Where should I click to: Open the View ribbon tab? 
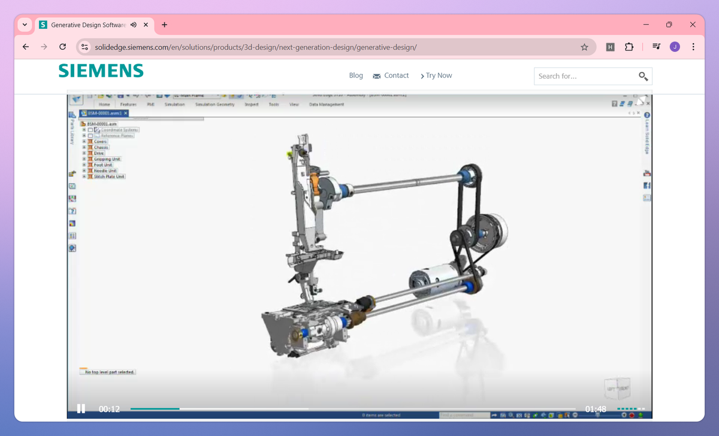(294, 104)
